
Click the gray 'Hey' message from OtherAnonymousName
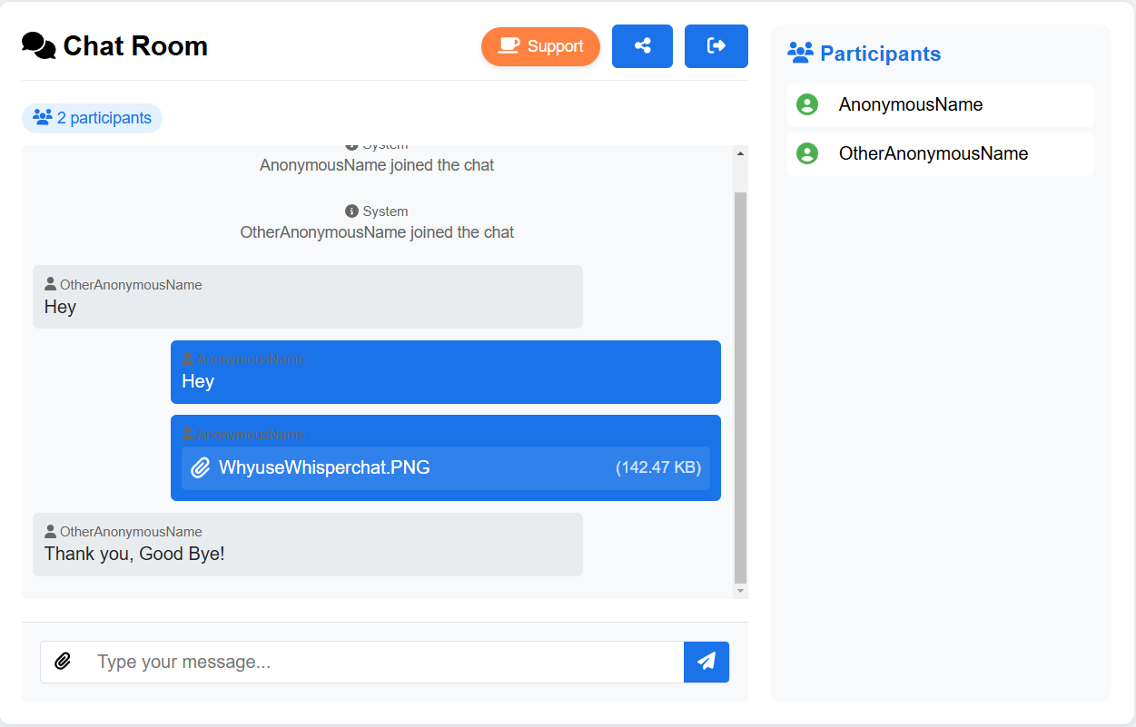click(308, 297)
